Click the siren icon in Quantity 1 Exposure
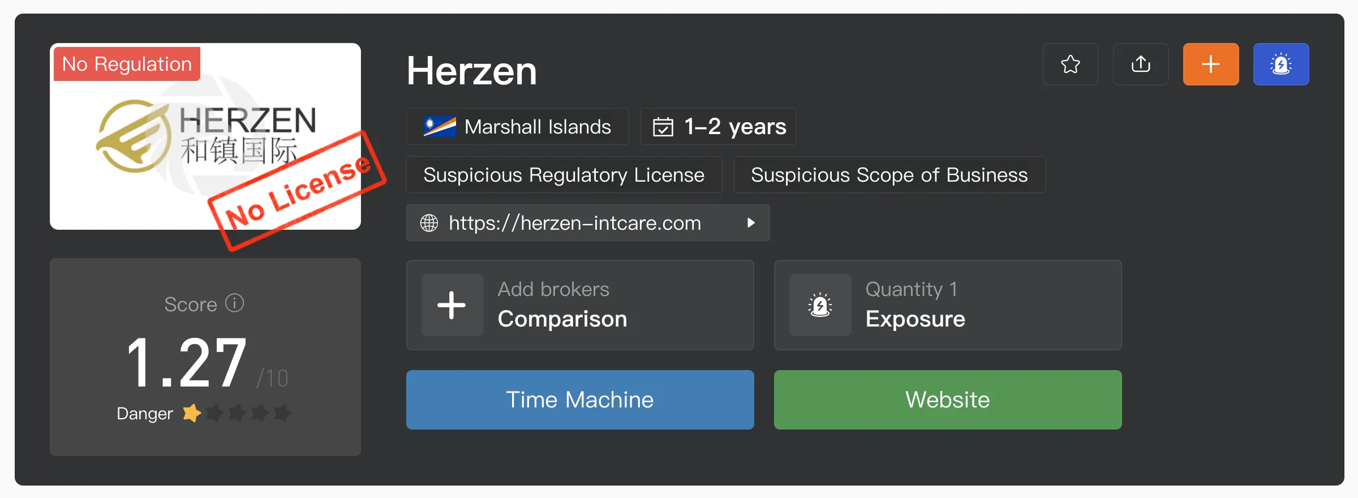The width and height of the screenshot is (1358, 498). point(820,305)
